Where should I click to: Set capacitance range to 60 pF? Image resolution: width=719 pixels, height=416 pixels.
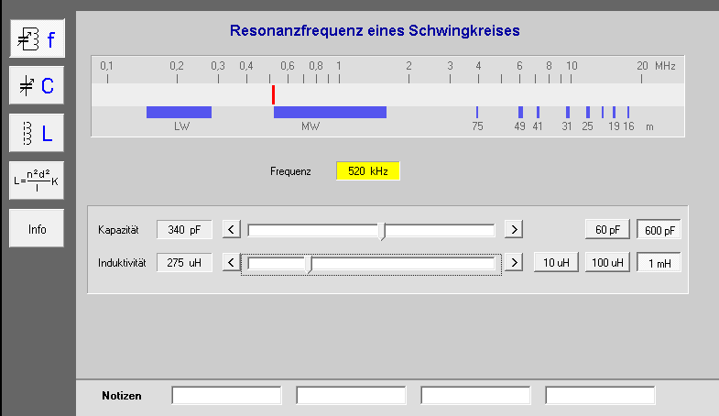tap(607, 229)
